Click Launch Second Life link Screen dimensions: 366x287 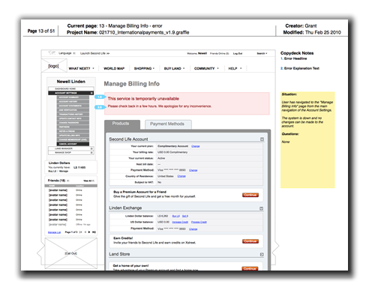point(94,53)
